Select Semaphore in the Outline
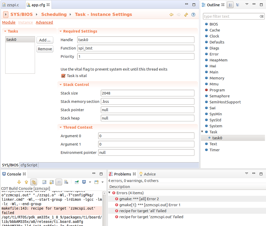The width and height of the screenshot is (266, 226). click(219, 96)
